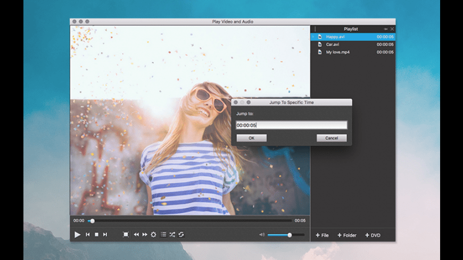Image resolution: width=463 pixels, height=260 pixels.
Task: Add a folder with + Folder
Action: [x=347, y=235]
